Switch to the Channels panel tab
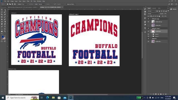 154,8
